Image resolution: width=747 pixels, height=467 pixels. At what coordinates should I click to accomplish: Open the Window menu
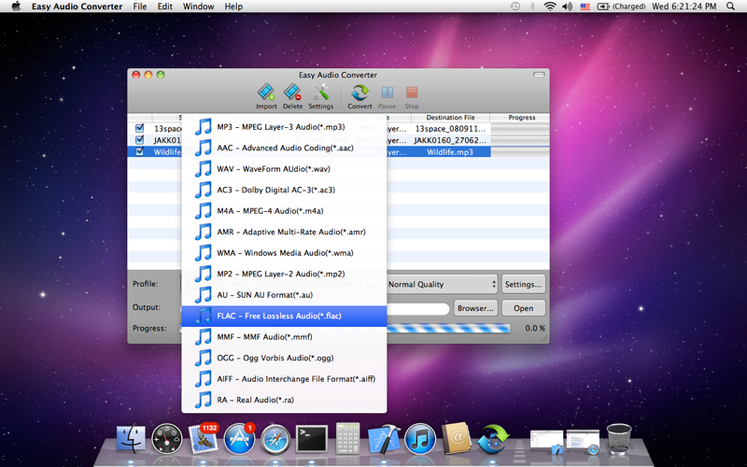coord(198,7)
